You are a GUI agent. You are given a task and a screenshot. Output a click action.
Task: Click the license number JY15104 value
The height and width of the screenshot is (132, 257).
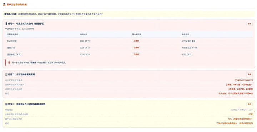pos(243,80)
